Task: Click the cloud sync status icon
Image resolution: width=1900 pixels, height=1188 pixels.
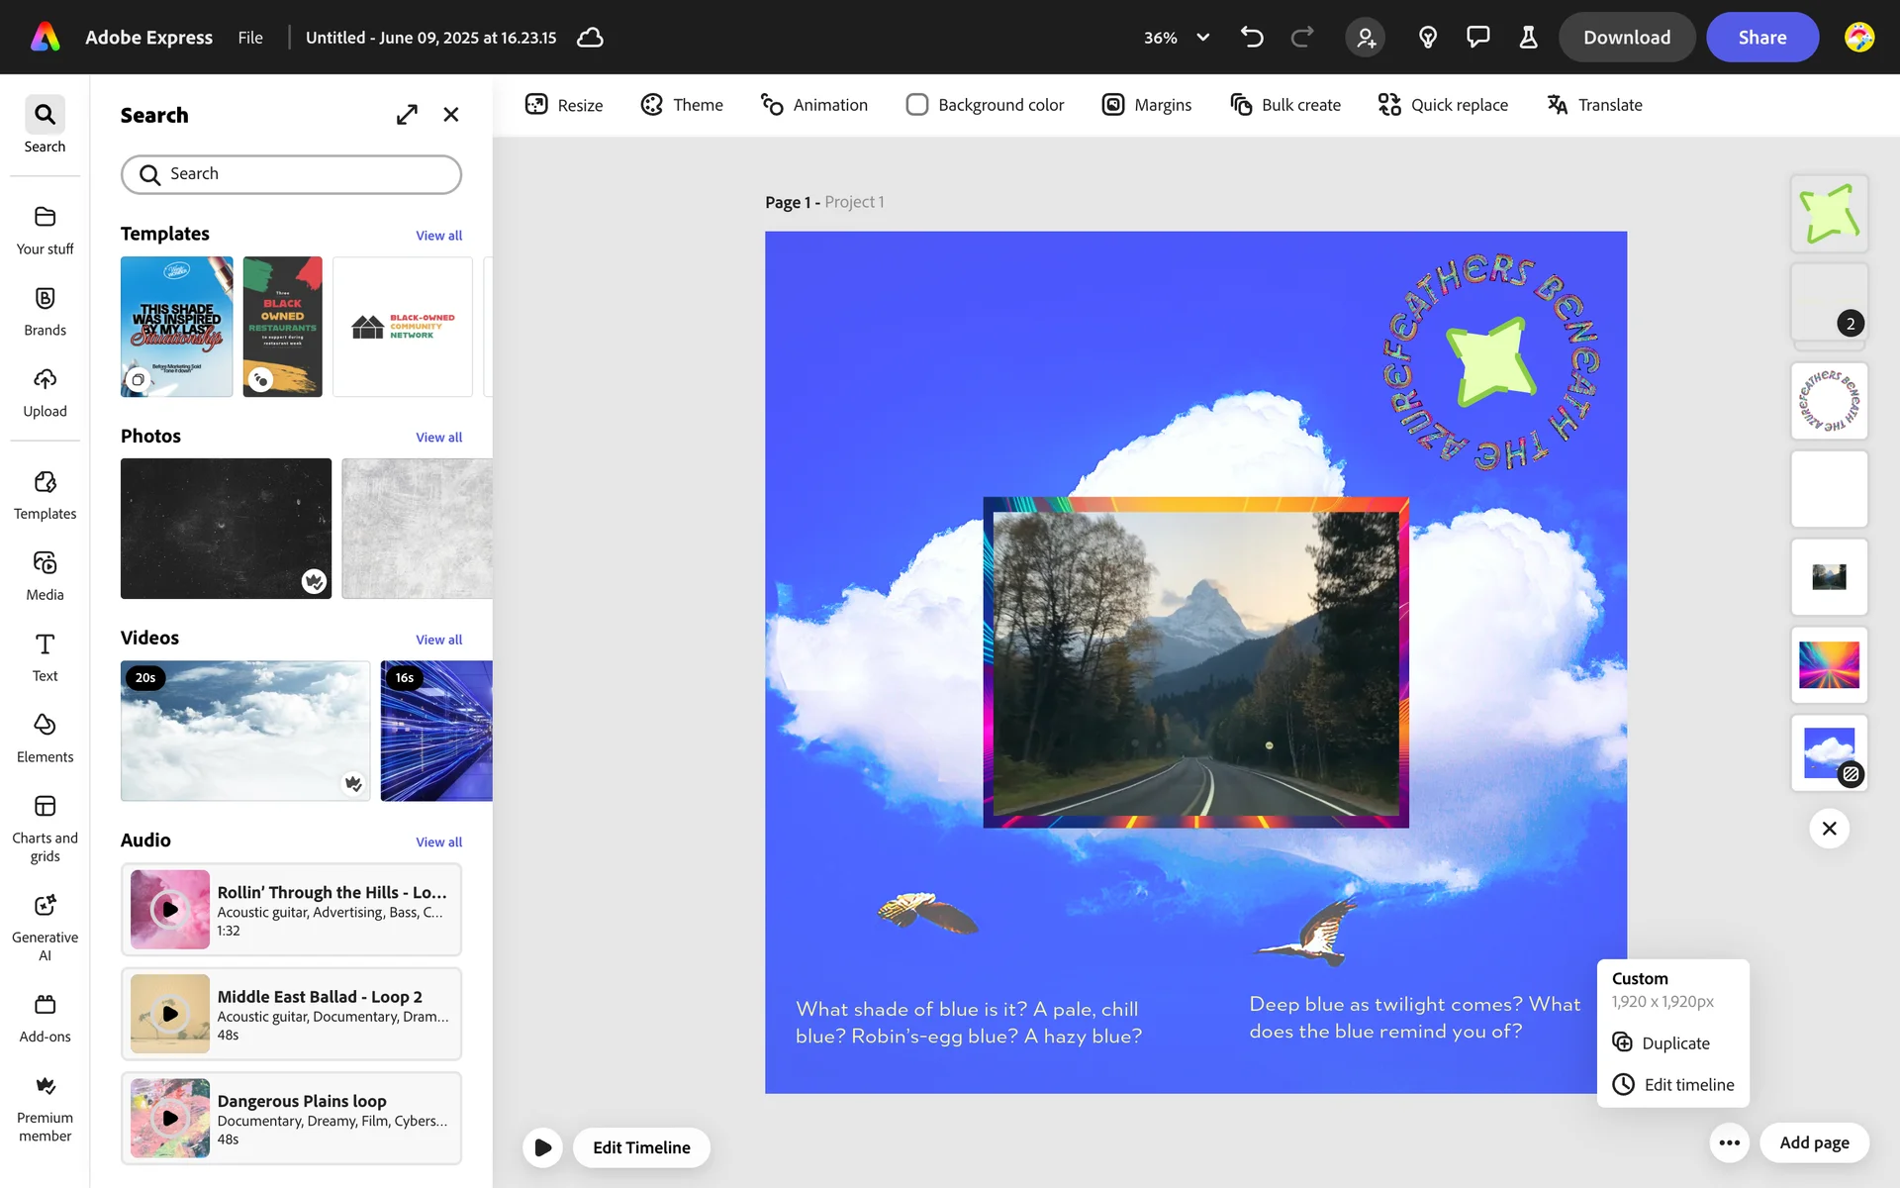Action: click(591, 38)
